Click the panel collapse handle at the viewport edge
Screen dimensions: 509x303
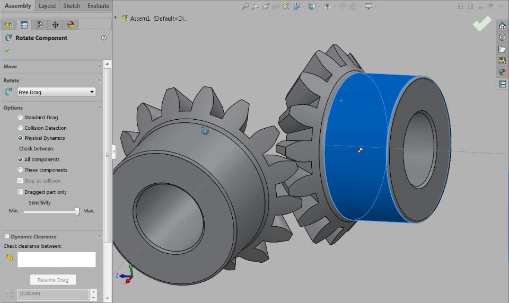point(114,151)
